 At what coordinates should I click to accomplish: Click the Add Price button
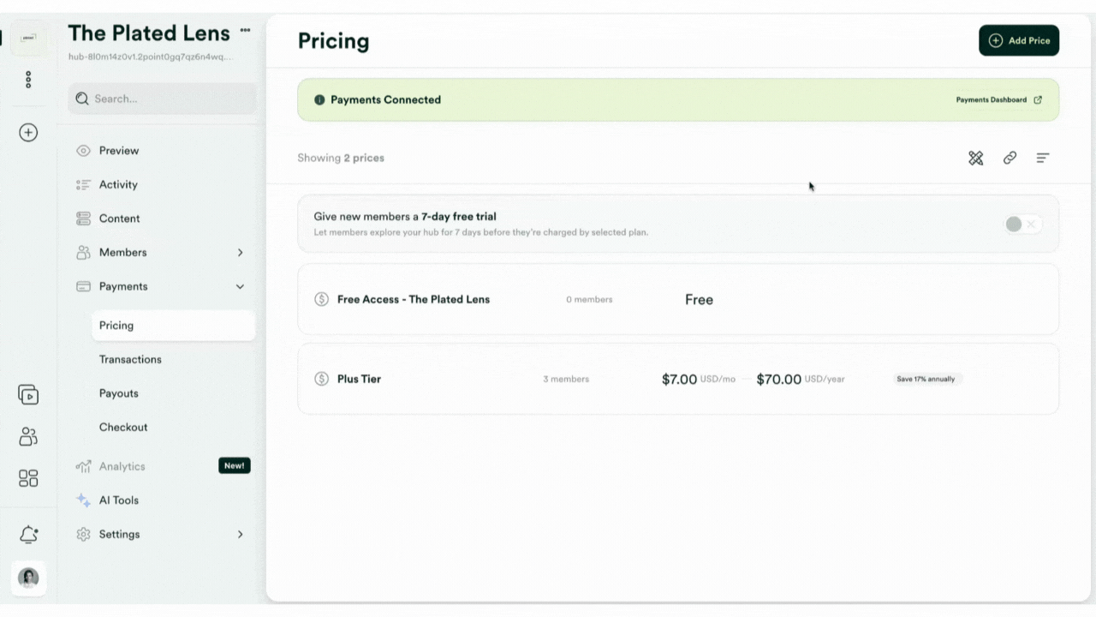(x=1019, y=40)
